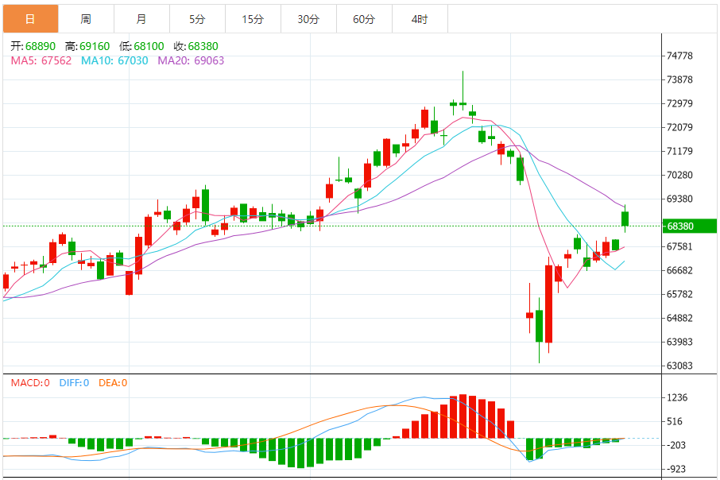Click the 74778 price axis label
The height and width of the screenshot is (480, 720).
coord(679,56)
